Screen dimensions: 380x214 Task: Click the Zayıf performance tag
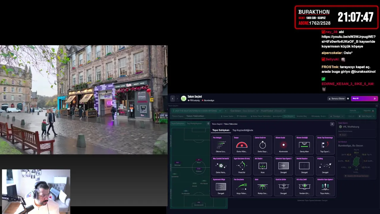[342, 135]
